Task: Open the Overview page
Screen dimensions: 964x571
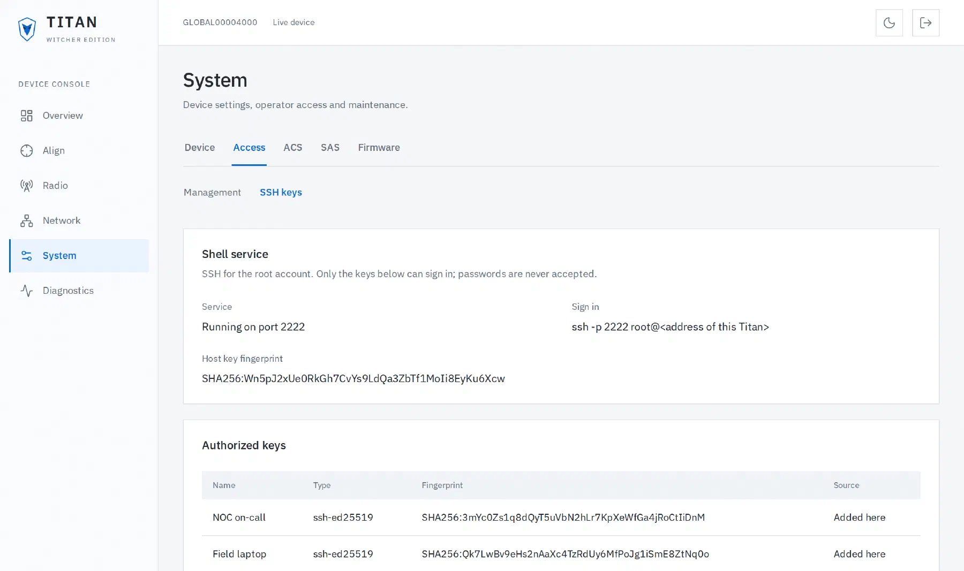Action: [79, 116]
